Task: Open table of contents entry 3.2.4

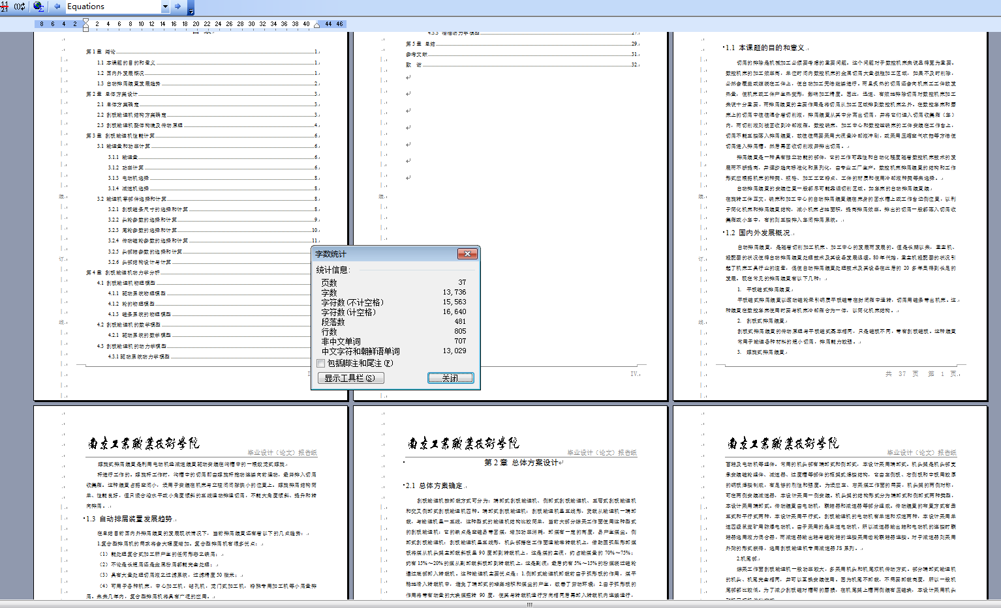Action: pos(213,240)
